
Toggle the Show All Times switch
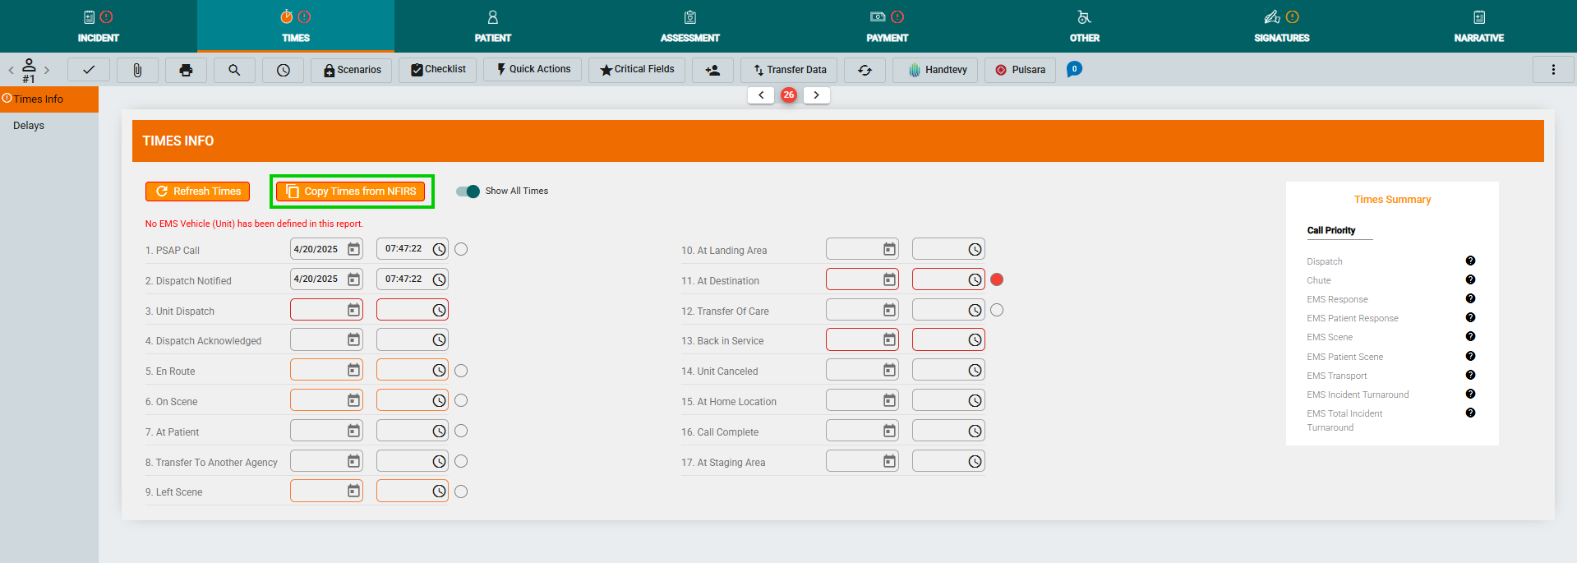point(468,192)
